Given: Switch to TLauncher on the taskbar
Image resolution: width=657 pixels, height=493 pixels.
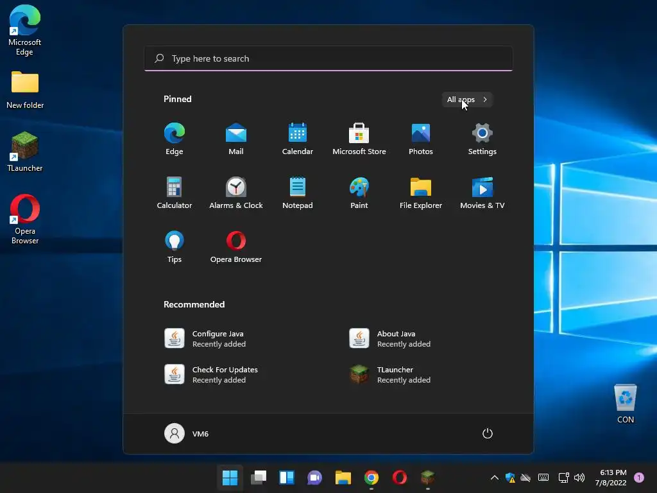Looking at the screenshot, I should pos(427,478).
